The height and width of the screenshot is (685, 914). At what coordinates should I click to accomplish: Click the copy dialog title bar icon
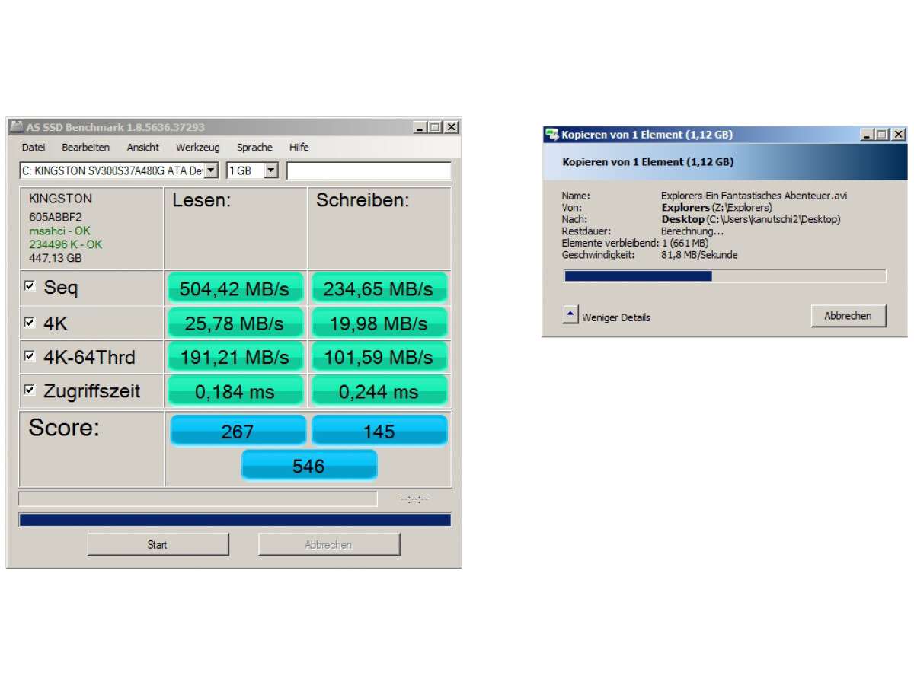pos(551,135)
